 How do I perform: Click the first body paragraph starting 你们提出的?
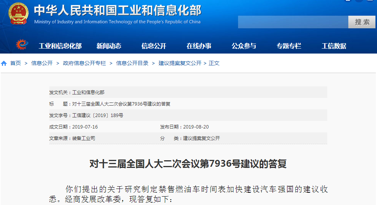(188, 194)
